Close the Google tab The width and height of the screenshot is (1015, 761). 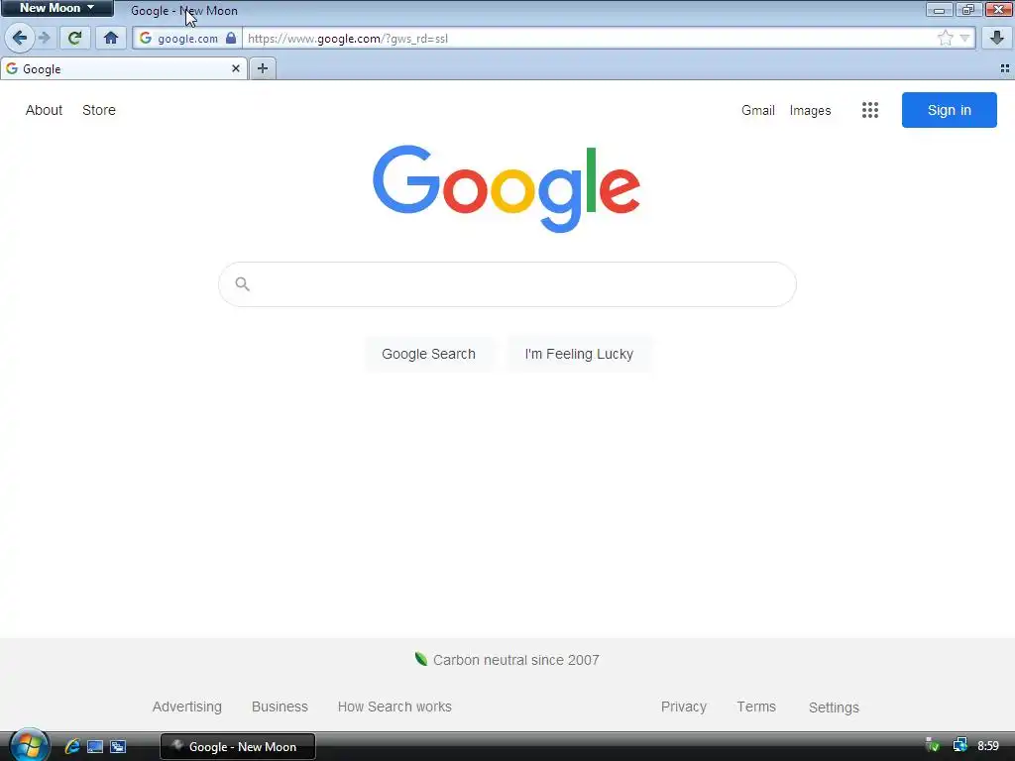(236, 68)
